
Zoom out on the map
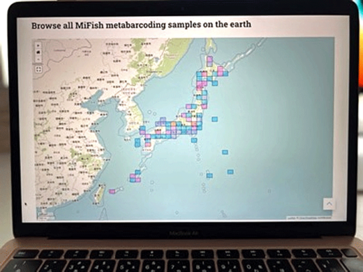(x=38, y=59)
